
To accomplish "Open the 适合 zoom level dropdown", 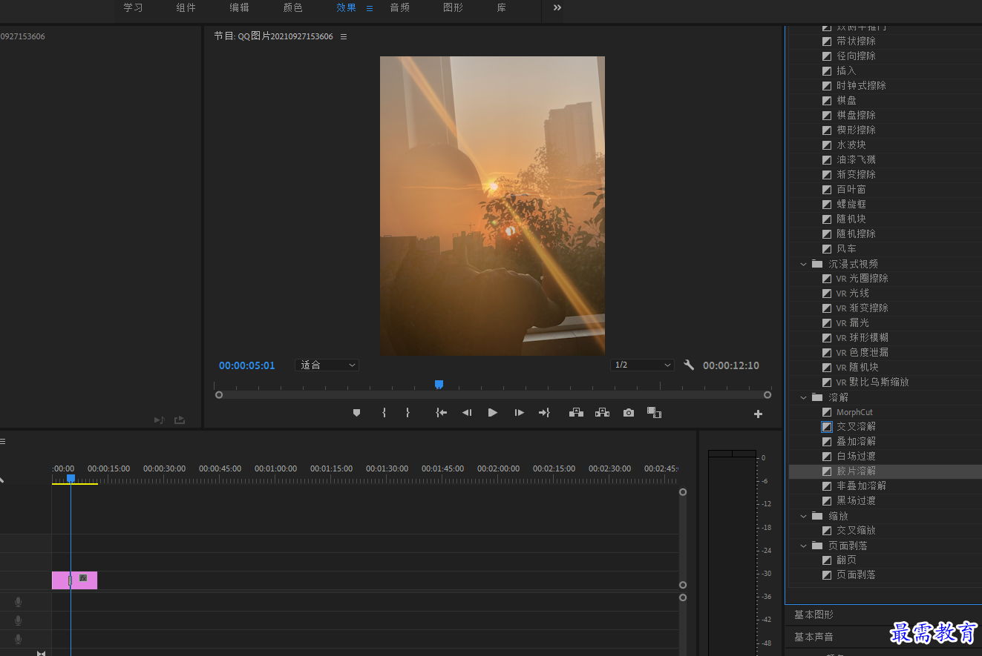I will tap(327, 365).
